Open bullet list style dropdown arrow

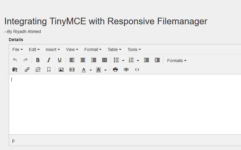click(x=123, y=61)
